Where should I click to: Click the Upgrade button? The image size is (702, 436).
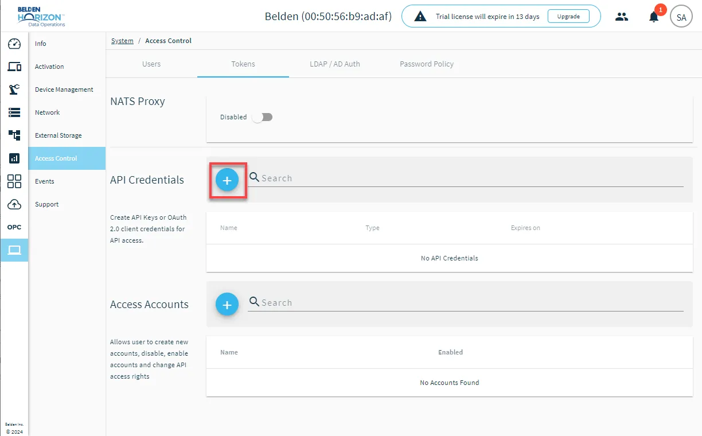568,17
